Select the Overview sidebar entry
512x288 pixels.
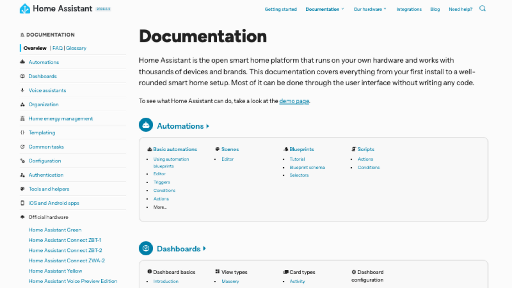(x=35, y=48)
